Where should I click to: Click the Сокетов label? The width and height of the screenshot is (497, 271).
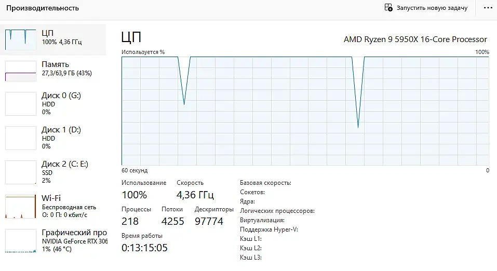tap(252, 192)
